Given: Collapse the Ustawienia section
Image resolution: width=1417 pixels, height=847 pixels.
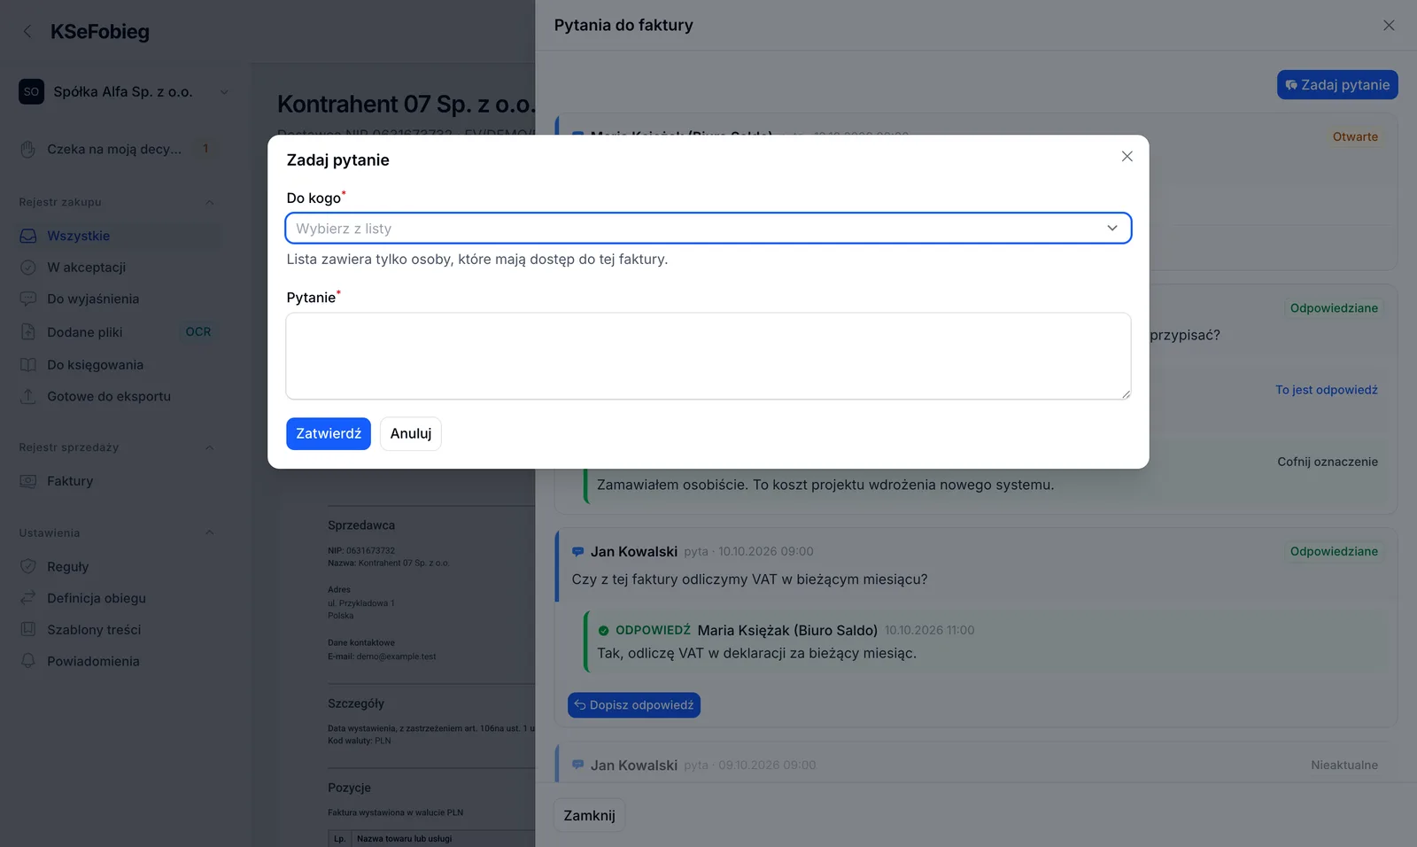Looking at the screenshot, I should (210, 532).
